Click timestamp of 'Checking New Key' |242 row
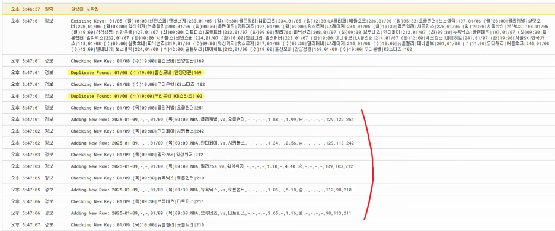Screen dimensions: 555x231 pyautogui.click(x=26, y=131)
